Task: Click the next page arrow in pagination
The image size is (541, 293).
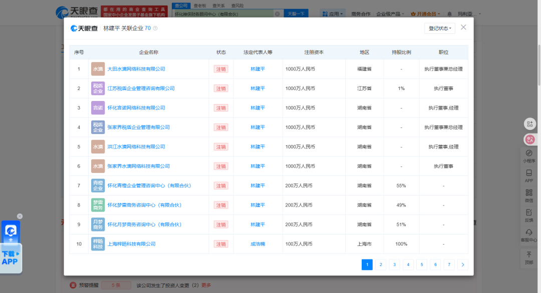Action: pyautogui.click(x=463, y=264)
